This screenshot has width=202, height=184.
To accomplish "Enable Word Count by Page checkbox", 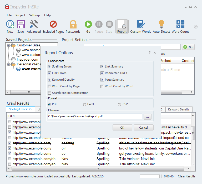I will point(49,86).
